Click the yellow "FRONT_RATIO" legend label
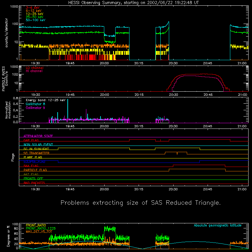 (36, 225)
